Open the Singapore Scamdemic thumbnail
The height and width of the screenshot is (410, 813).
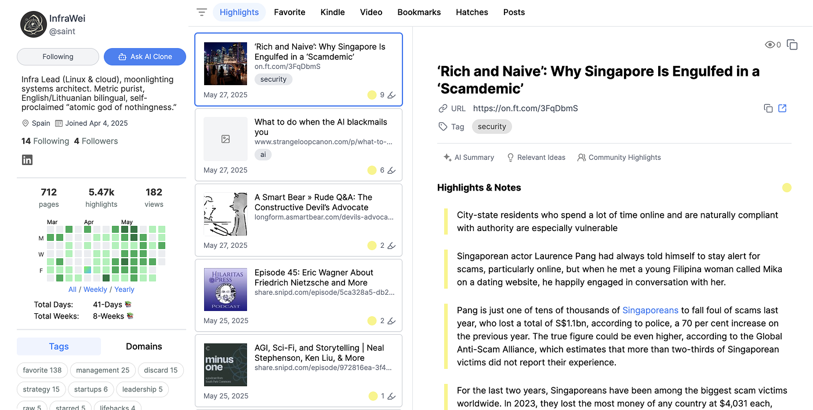click(x=226, y=64)
